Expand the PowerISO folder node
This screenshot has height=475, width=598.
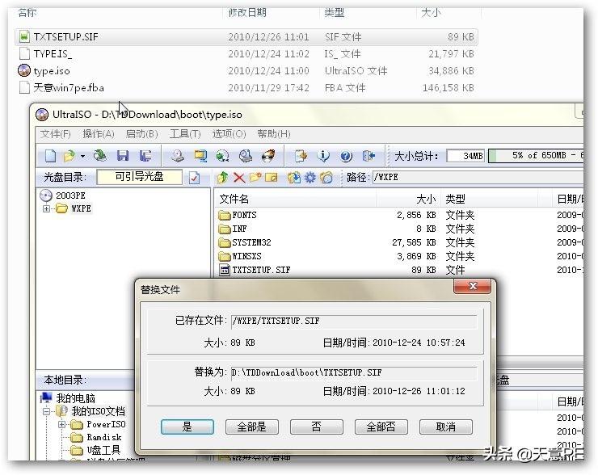click(x=61, y=424)
